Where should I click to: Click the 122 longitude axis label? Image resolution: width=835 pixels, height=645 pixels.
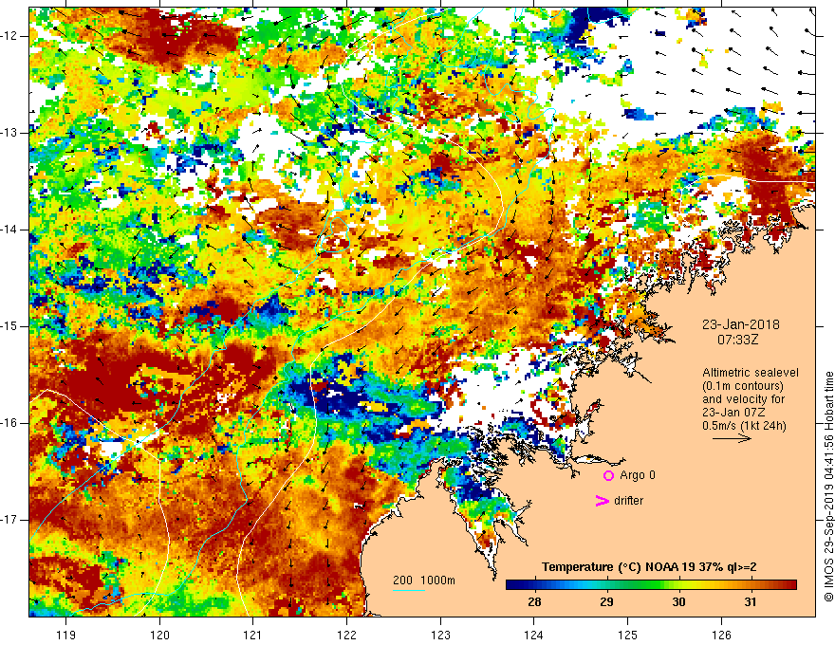click(x=346, y=635)
